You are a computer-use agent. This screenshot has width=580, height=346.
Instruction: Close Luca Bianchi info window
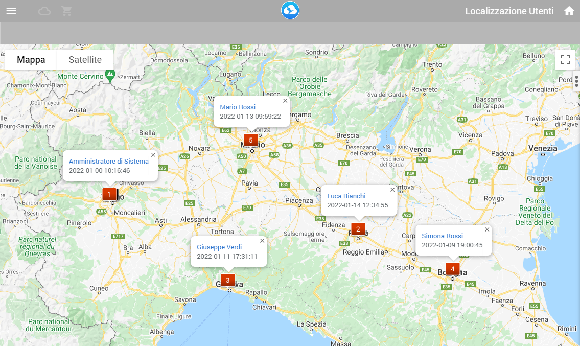click(393, 190)
